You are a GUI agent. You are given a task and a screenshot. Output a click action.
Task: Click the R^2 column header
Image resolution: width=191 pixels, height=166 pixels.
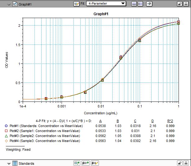pyautogui.click(x=170, y=121)
